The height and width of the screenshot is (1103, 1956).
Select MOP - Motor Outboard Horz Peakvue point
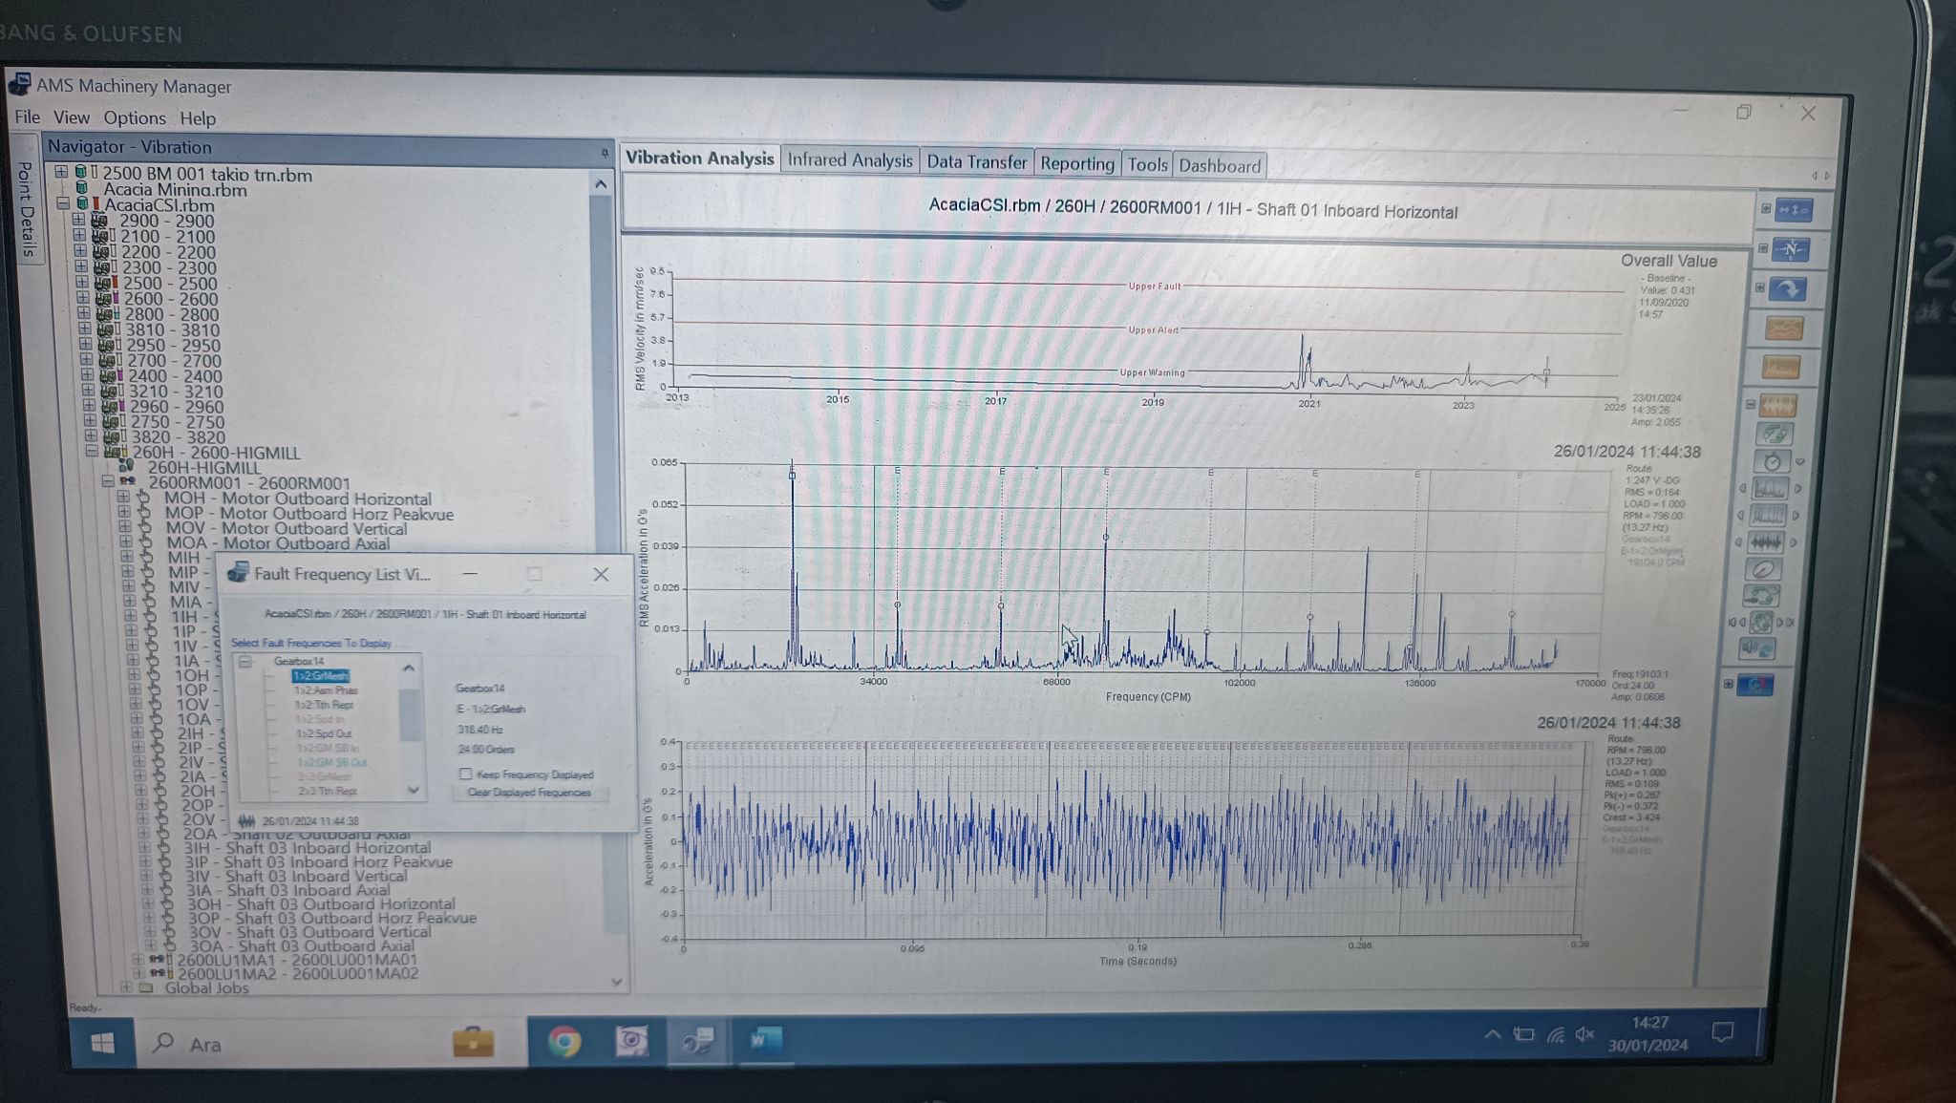tap(308, 514)
